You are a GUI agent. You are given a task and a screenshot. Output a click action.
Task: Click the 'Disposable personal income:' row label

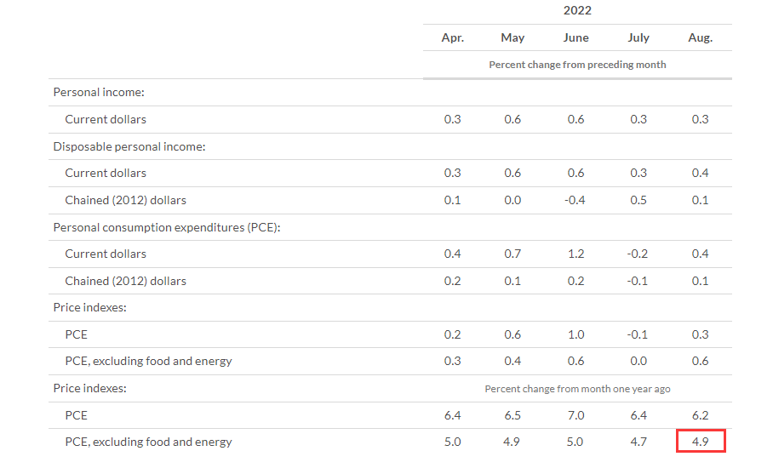(129, 146)
